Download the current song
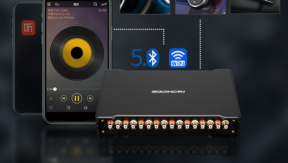The height and width of the screenshot is (163, 288). (x=51, y=98)
